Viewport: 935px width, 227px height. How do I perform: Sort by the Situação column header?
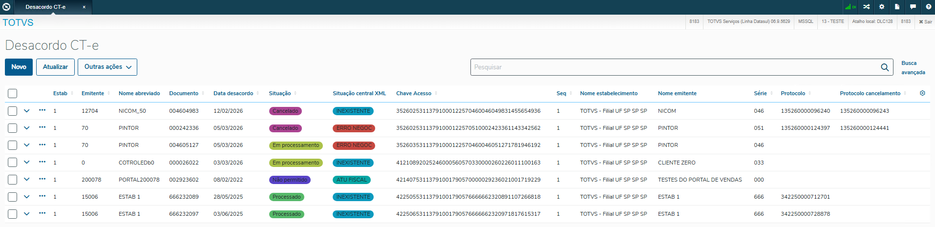pos(280,93)
